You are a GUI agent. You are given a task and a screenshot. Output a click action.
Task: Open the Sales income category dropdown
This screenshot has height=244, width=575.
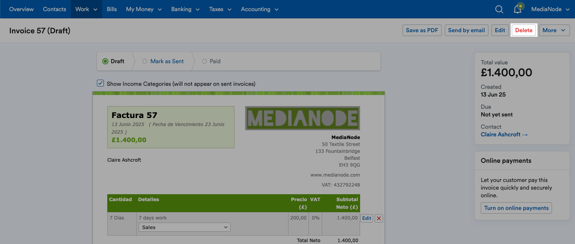[184, 227]
